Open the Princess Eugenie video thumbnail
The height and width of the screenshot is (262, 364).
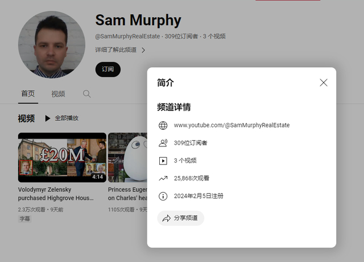(x=127, y=157)
